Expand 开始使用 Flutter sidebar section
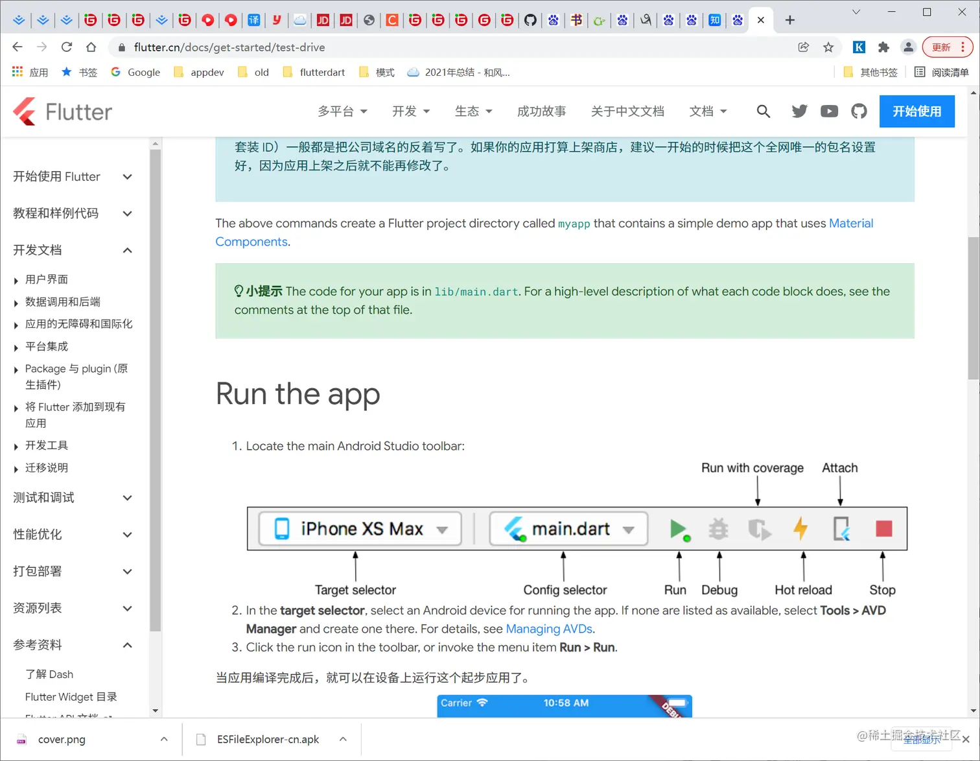Viewport: 980px width, 761px height. (73, 176)
